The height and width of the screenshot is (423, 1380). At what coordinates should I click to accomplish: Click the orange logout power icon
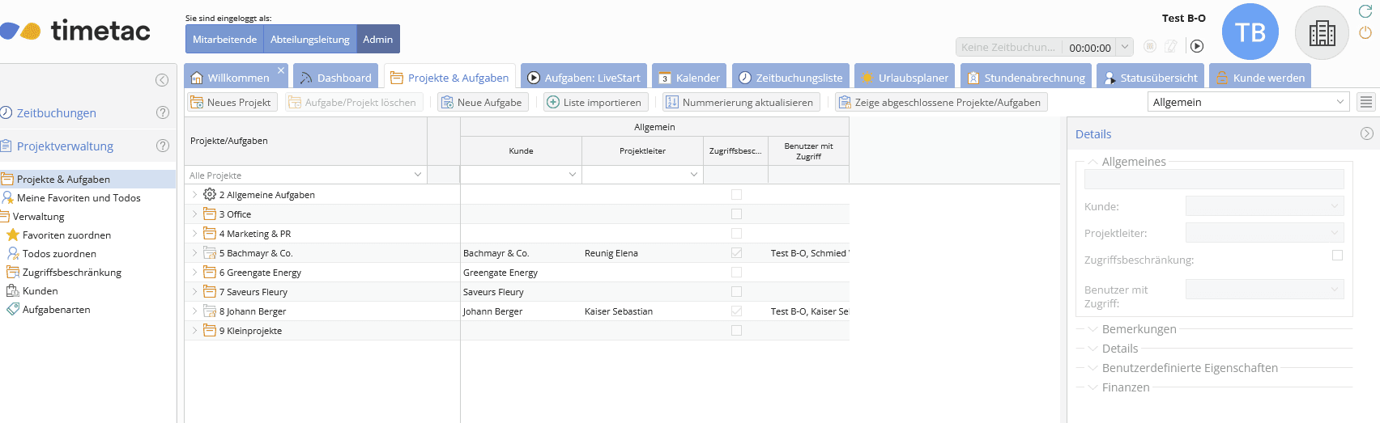(x=1365, y=32)
